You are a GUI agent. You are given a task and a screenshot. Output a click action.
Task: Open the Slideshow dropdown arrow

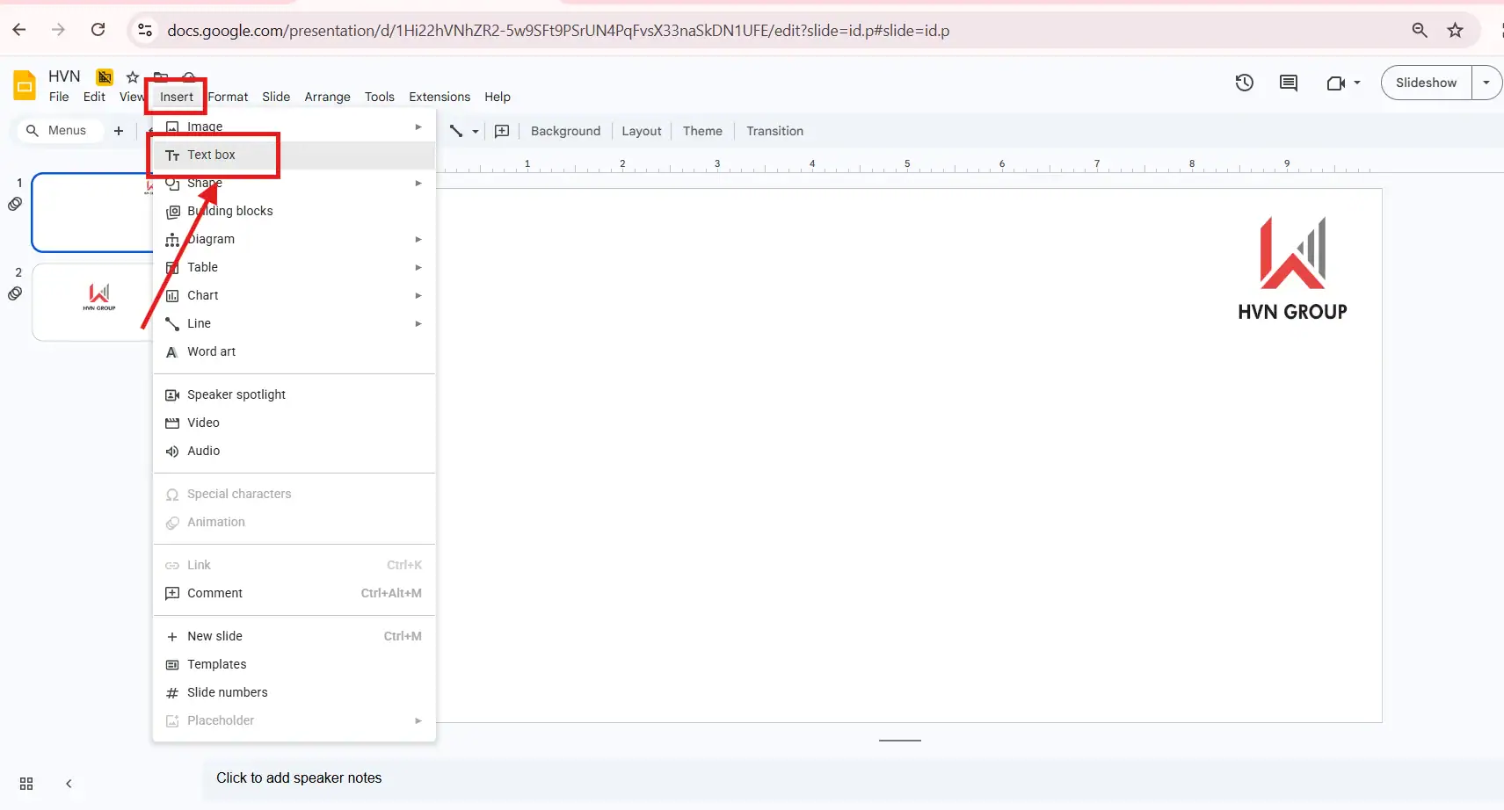[x=1487, y=82]
